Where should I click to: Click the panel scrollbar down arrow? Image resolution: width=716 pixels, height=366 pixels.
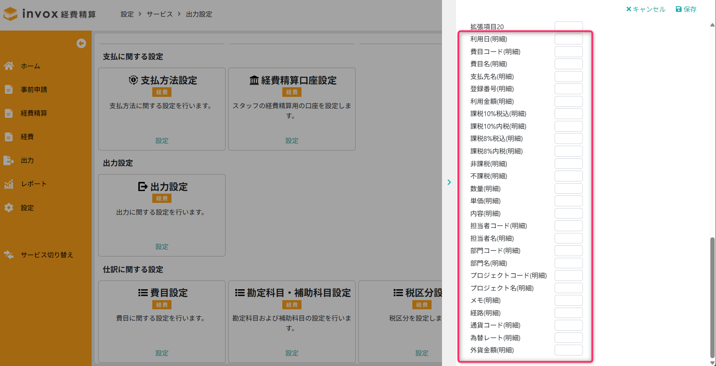(713, 363)
